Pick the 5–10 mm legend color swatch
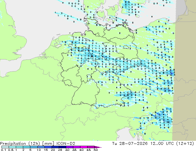This screenshot has width=196, height=151. (34, 147)
